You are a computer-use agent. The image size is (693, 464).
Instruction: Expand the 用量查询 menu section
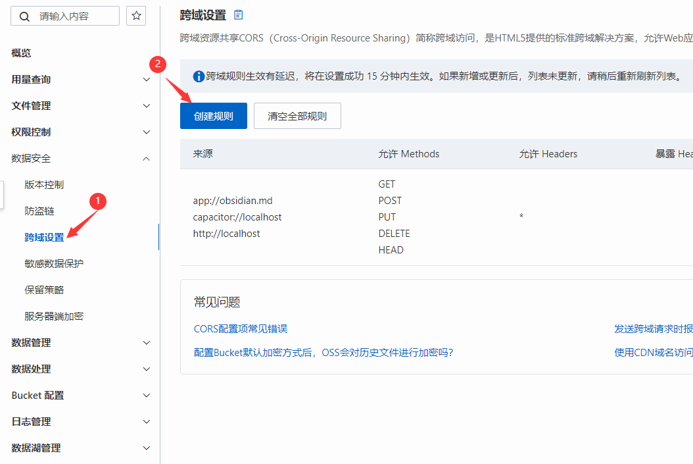[x=146, y=80]
